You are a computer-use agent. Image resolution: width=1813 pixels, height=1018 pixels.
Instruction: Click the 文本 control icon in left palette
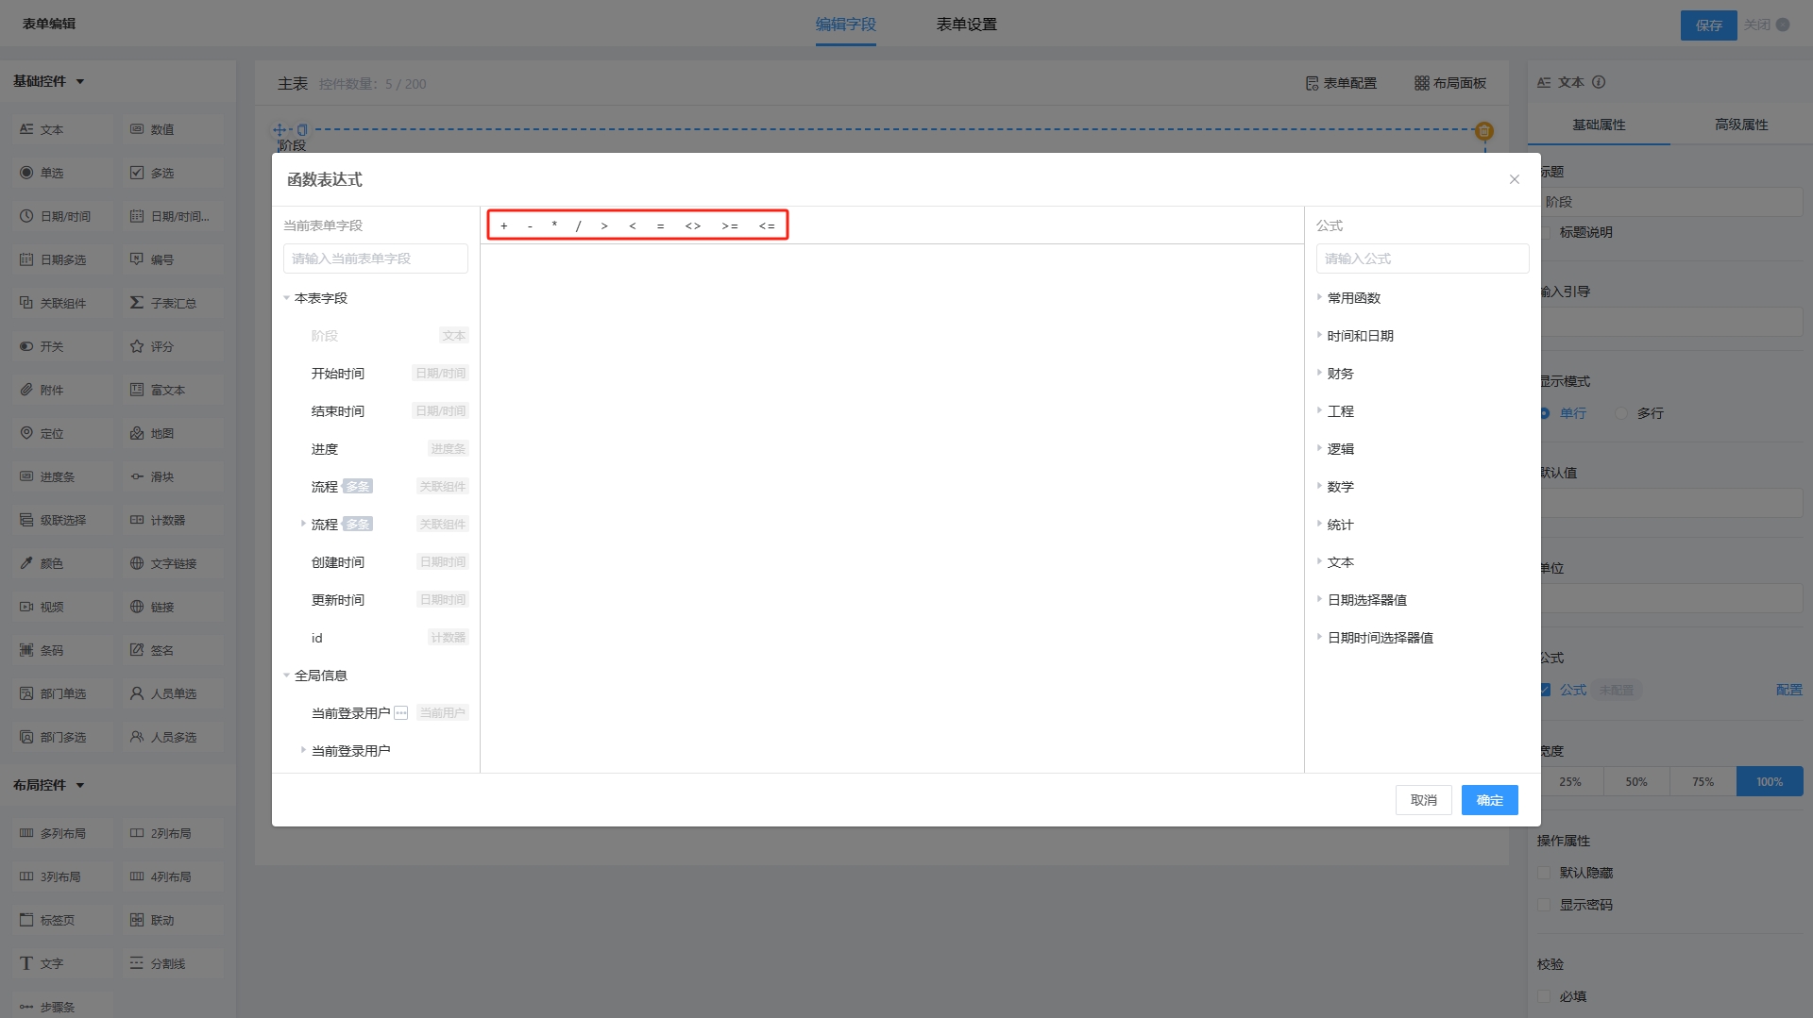26,129
